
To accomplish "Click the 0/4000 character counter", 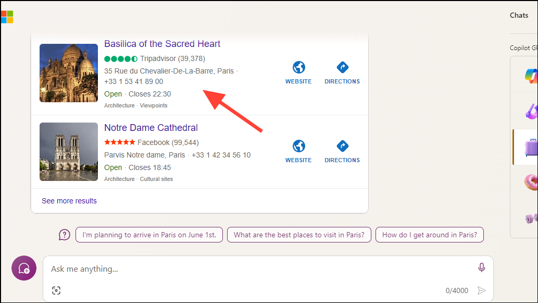I will tap(457, 290).
